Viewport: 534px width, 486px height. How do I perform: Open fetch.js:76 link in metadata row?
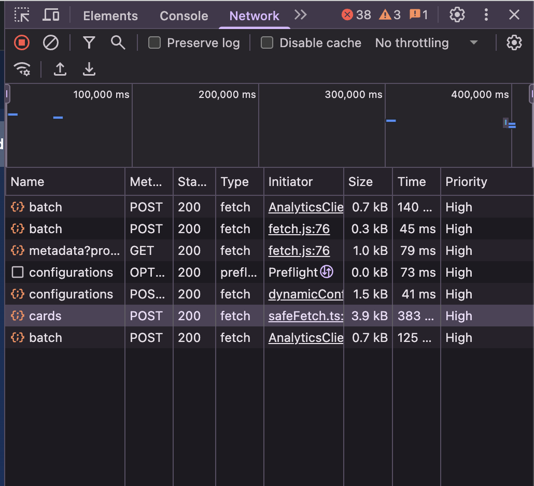[x=299, y=250]
